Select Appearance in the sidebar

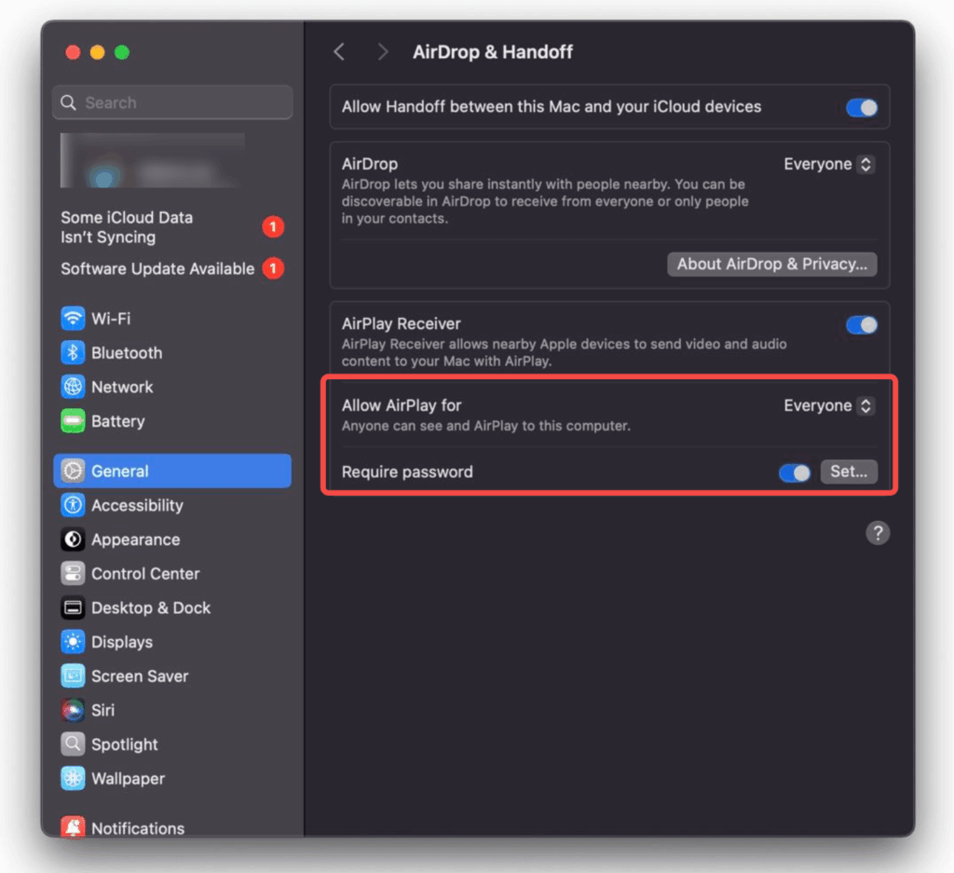[135, 539]
